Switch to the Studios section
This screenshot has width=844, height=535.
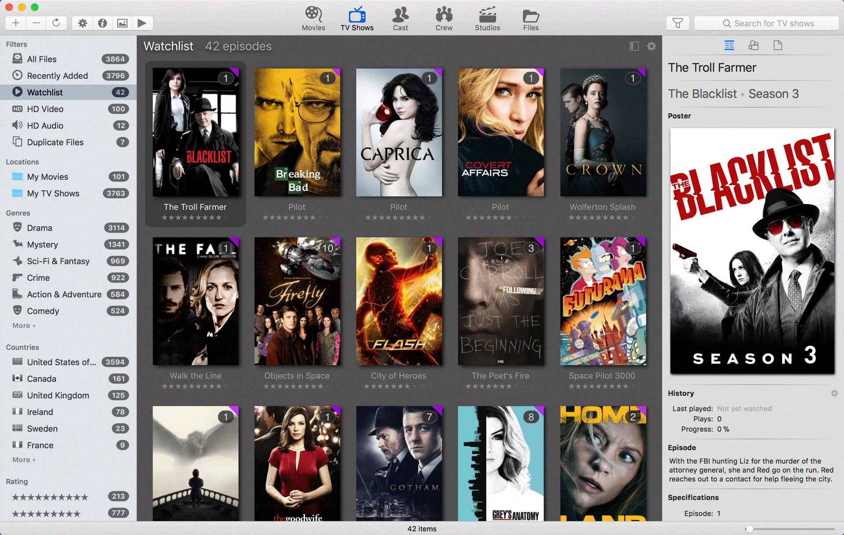click(x=487, y=18)
